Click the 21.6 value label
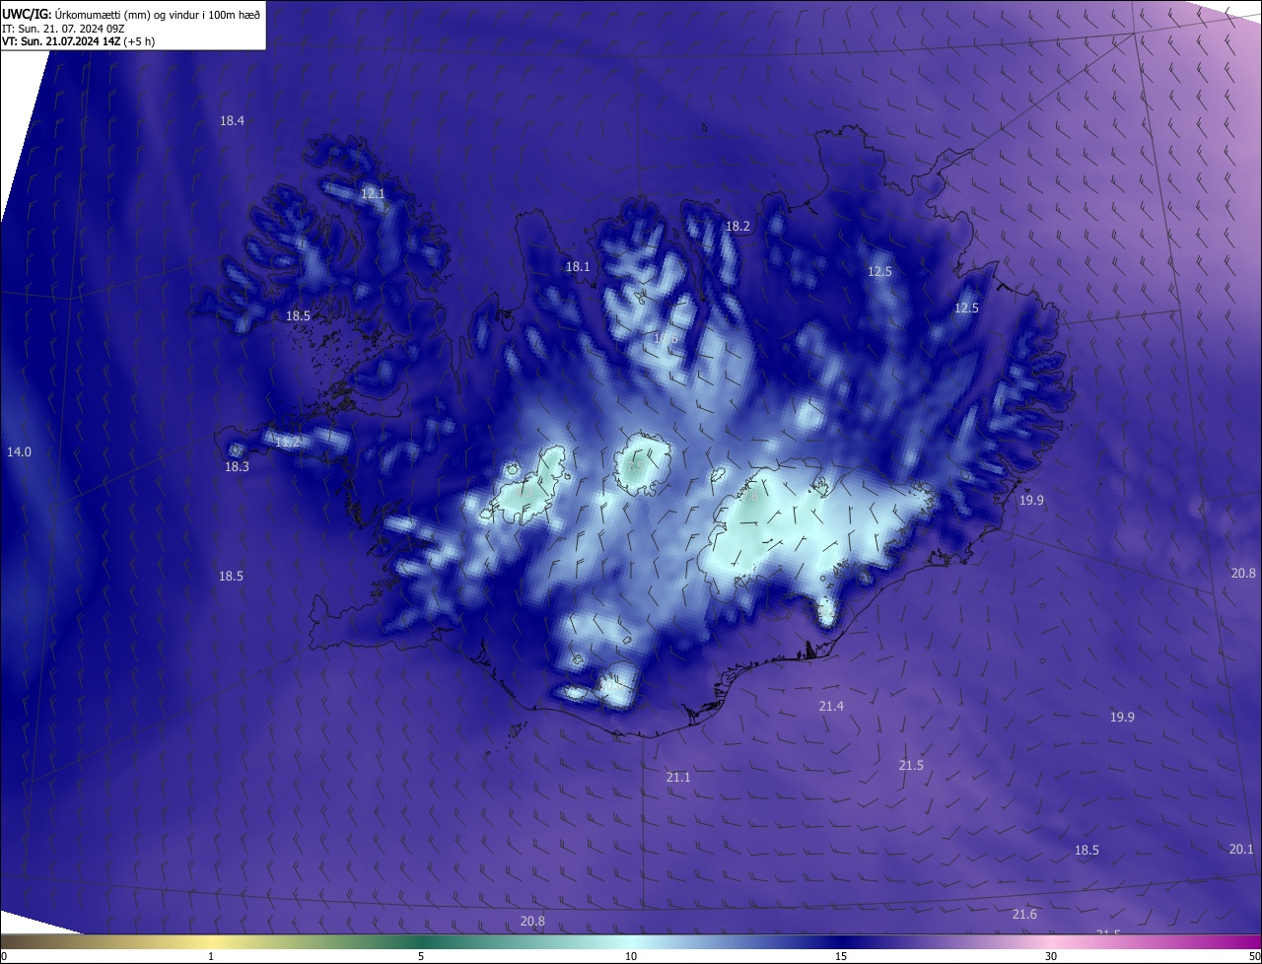The height and width of the screenshot is (964, 1262). click(x=1024, y=914)
